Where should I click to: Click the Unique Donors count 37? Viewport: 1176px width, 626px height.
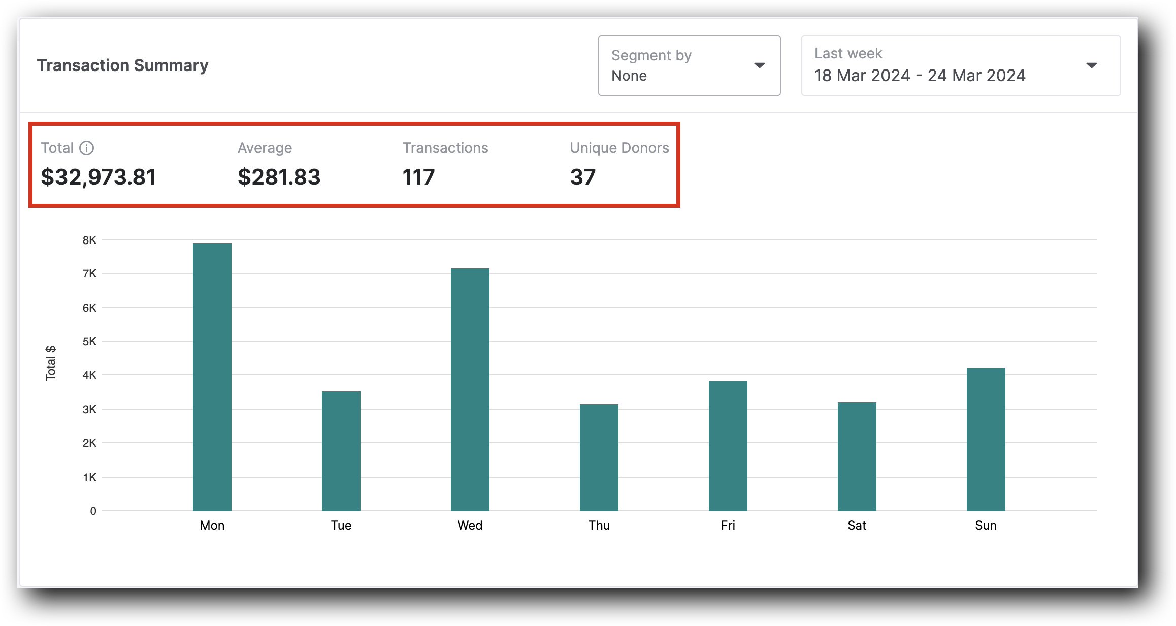pos(582,177)
